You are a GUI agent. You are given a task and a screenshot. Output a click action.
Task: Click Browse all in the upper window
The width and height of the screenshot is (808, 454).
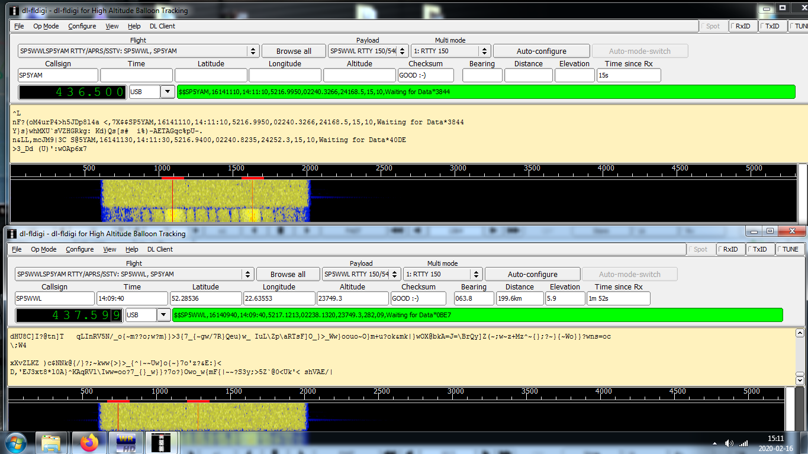pos(294,51)
